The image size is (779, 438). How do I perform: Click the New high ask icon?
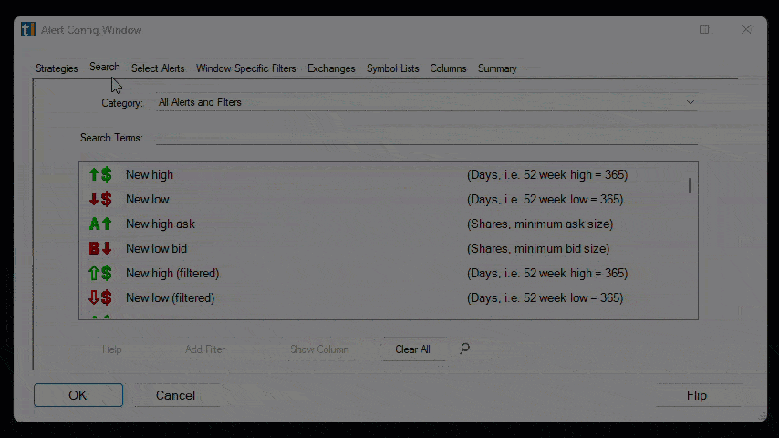[100, 224]
